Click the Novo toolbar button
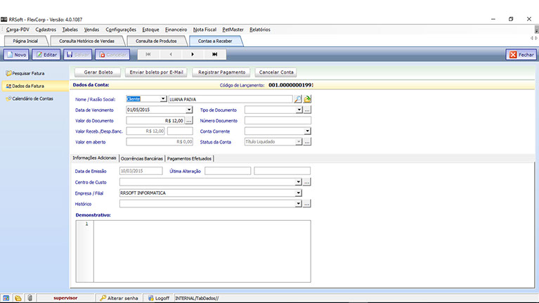 (x=16, y=54)
